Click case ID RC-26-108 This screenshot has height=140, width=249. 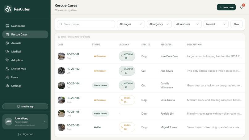(x=73, y=112)
